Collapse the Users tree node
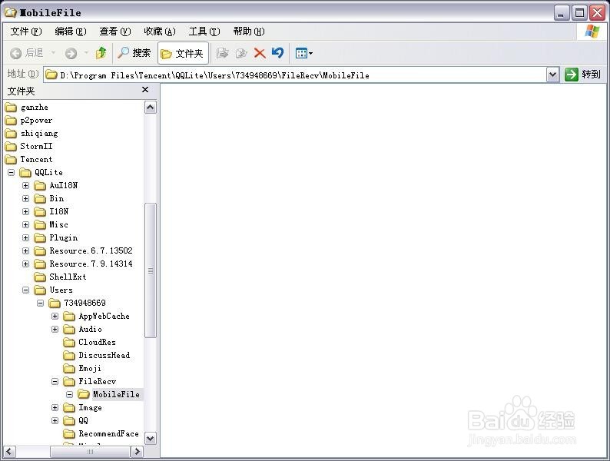 click(25, 290)
